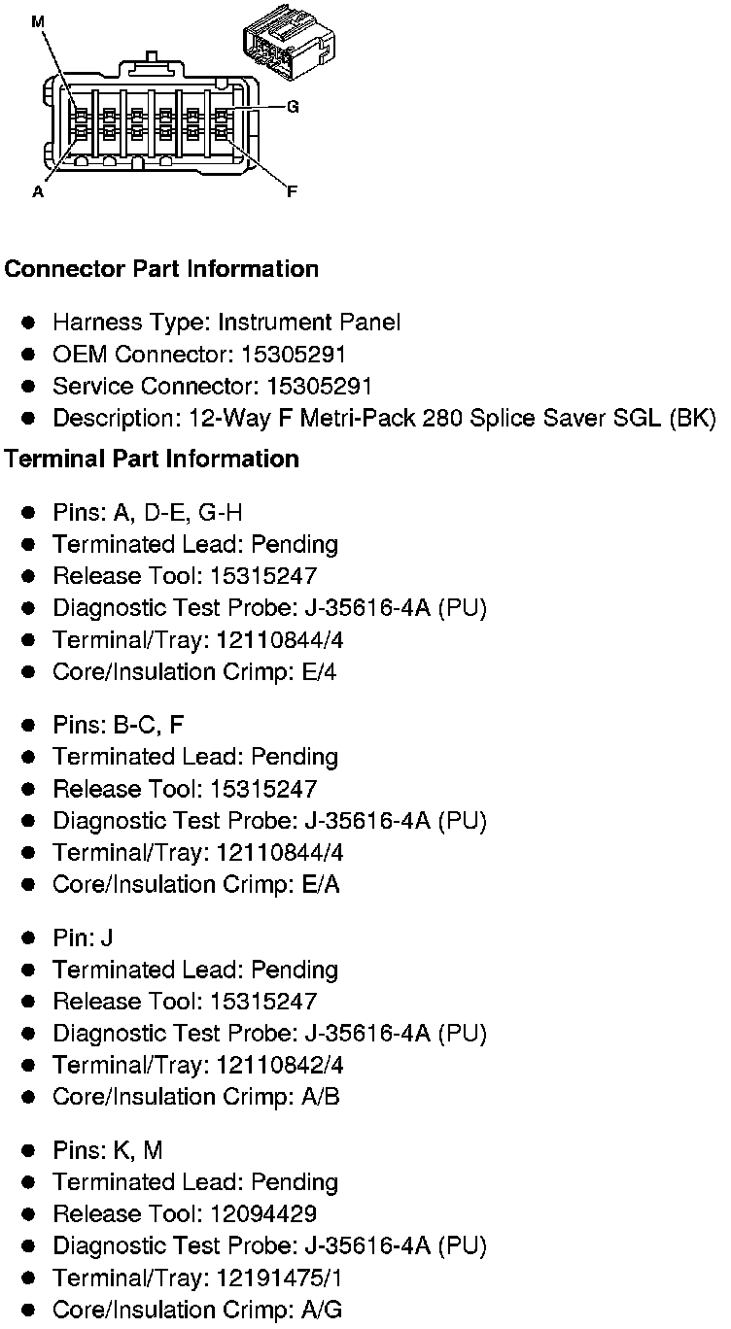Click the Terminal/Tray: 12110842/4 line
Viewport: 731px width, 1329px height.
[197, 1065]
